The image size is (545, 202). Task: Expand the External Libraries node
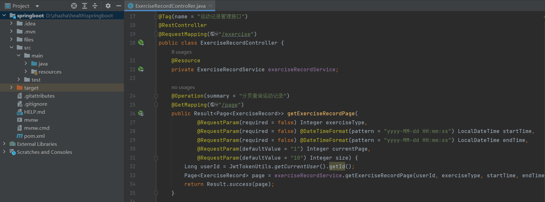pyautogui.click(x=4, y=144)
